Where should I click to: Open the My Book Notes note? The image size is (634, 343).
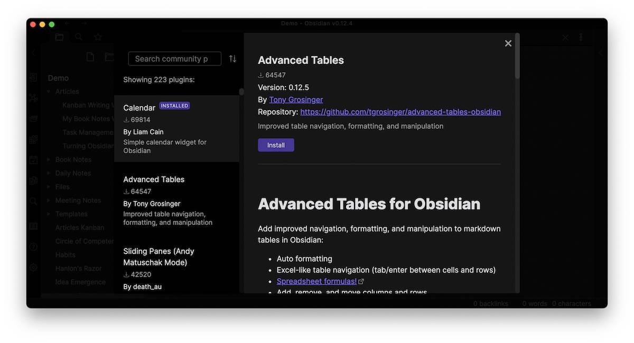tap(88, 119)
